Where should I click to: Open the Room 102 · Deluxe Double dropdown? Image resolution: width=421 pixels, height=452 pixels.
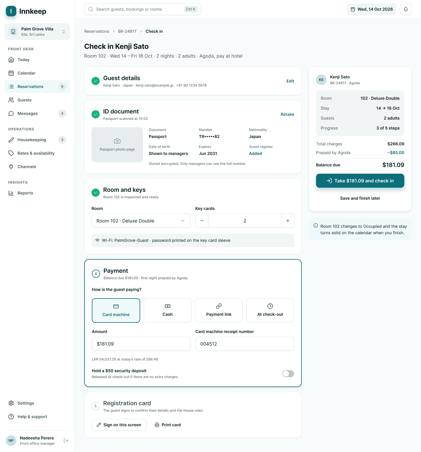click(x=141, y=221)
